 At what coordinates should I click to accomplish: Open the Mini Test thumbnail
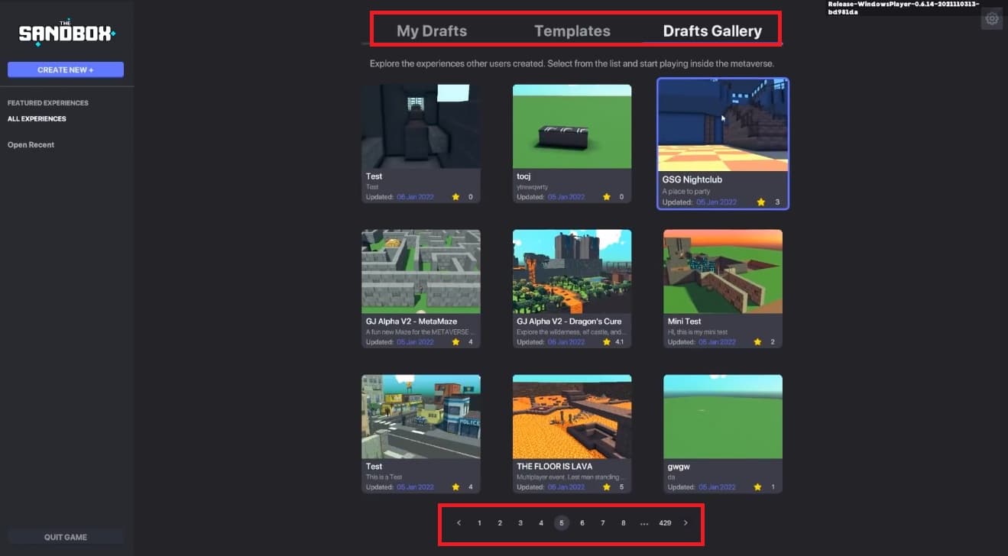[x=723, y=271]
